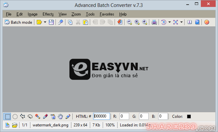Click the HTML hex color field
Screen dimensions: 218x132
[x=101, y=116]
